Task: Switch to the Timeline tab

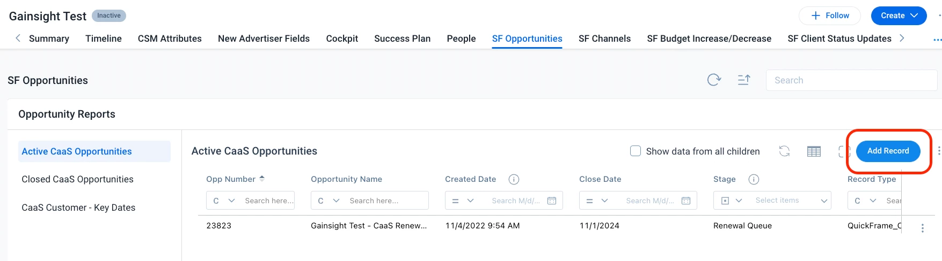Action: [x=104, y=39]
